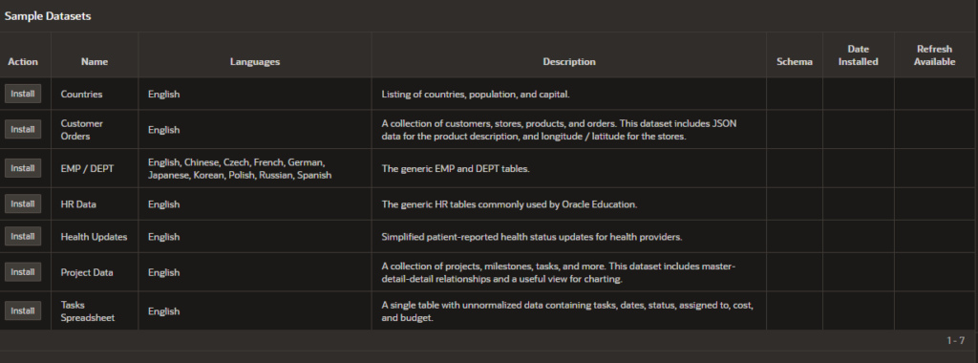Click the EMP / DEPT languages list
This screenshot has width=978, height=363.
click(x=240, y=168)
